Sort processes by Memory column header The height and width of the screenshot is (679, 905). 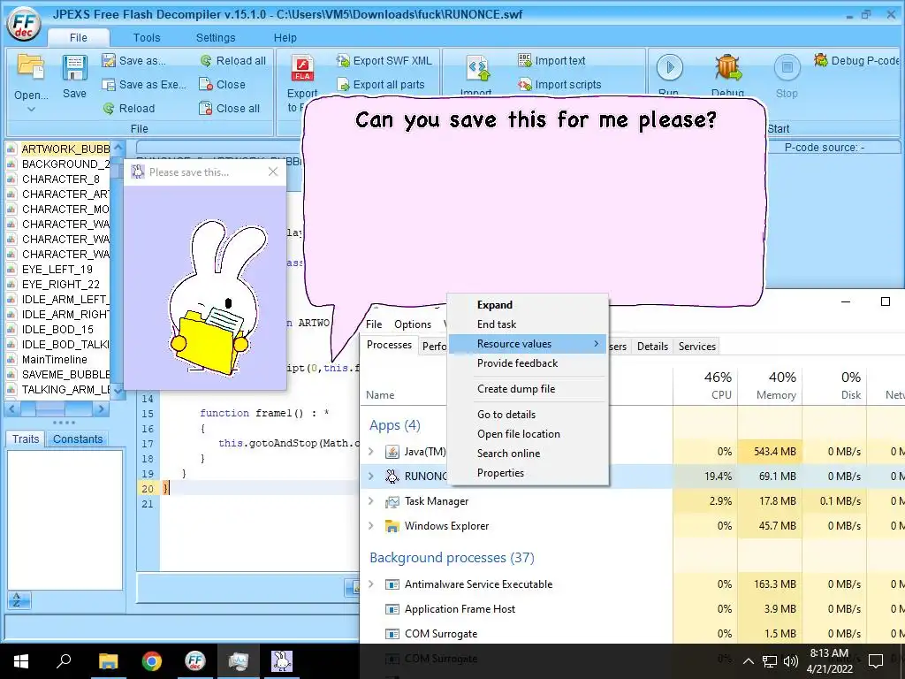point(770,385)
